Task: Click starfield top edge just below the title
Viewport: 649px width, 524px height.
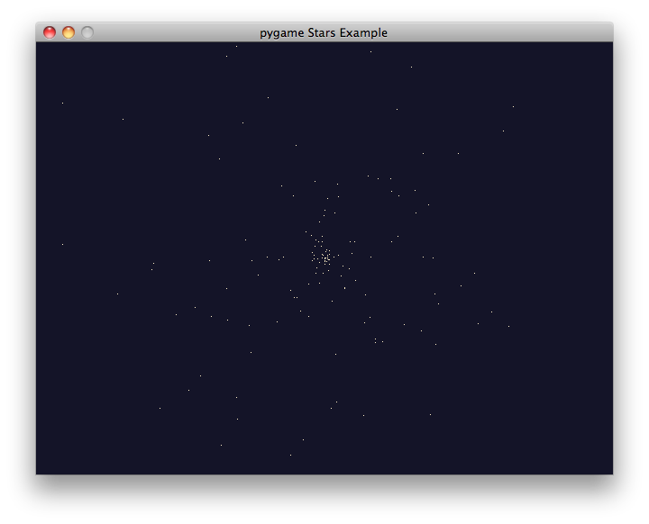Action: [x=324, y=46]
